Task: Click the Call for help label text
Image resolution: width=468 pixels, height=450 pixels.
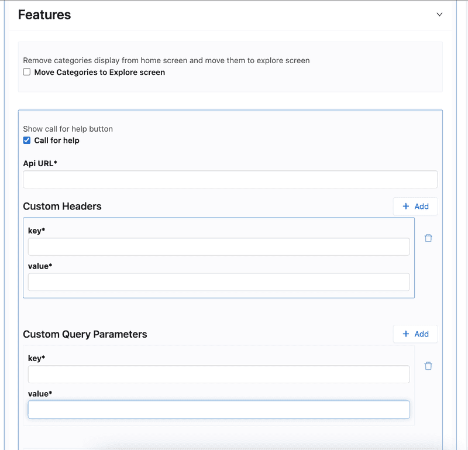Action: click(57, 140)
